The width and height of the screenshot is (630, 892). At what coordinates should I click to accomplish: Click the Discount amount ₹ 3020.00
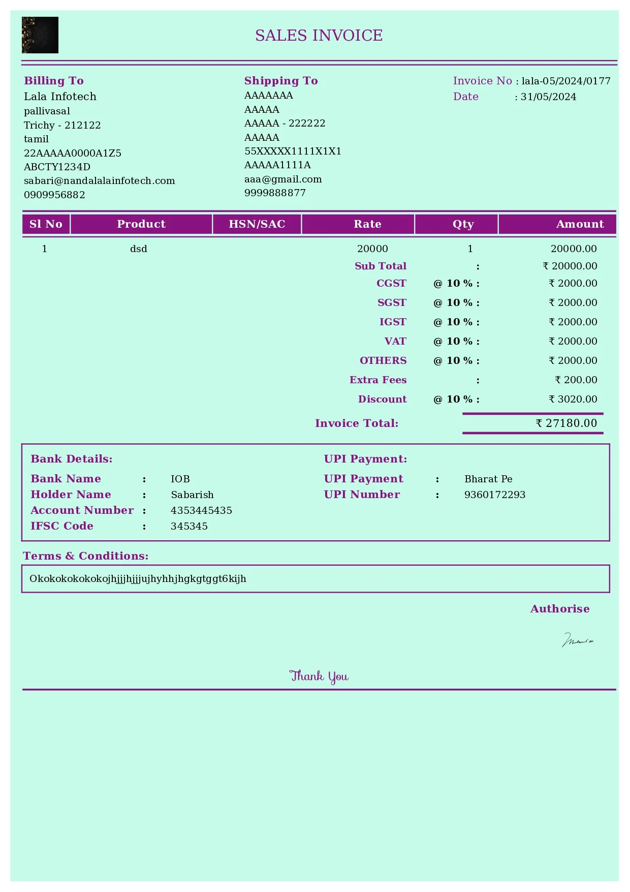[573, 399]
